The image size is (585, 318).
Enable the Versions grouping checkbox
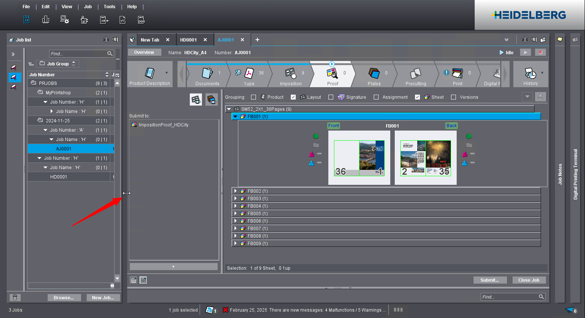coord(453,97)
